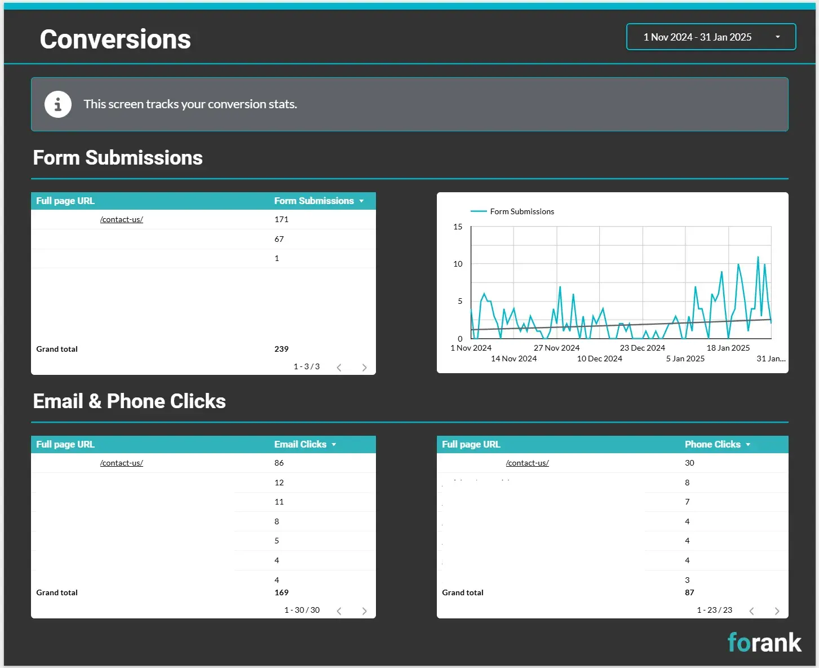Open /contact-us/ link in Phone Clicks table
Viewport: 819px width, 668px height.
tap(527, 463)
